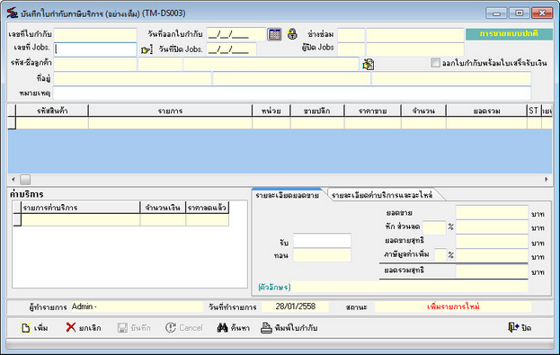The height and width of the screenshot is (355, 560).
Task: Click the ST column header
Action: 534,111
